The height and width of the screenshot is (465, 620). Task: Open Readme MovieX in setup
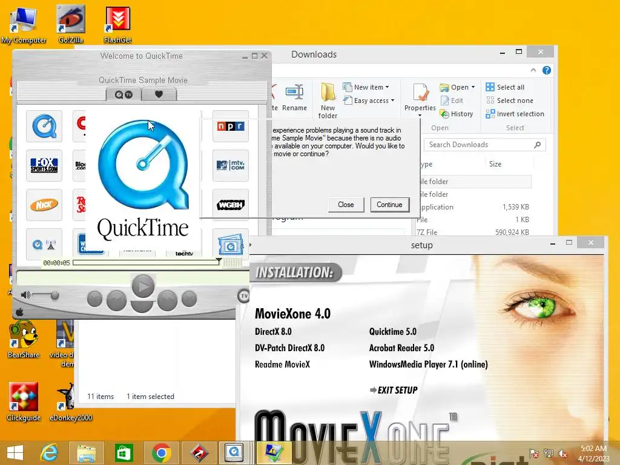pos(282,364)
